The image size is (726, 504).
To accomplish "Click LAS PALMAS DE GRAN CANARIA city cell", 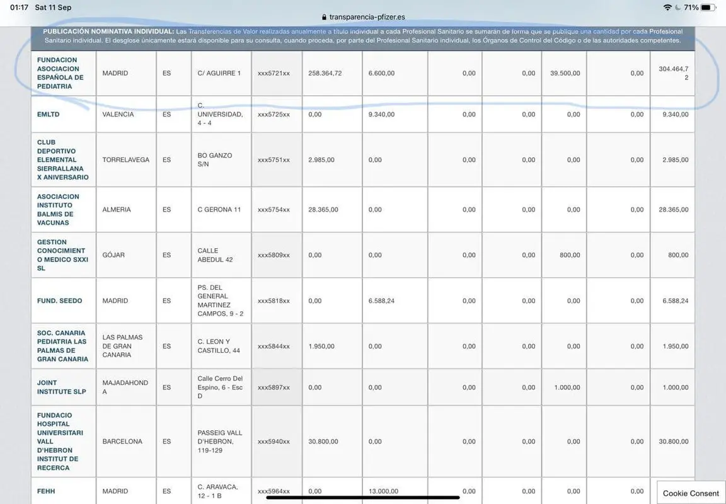I will click(x=126, y=346).
